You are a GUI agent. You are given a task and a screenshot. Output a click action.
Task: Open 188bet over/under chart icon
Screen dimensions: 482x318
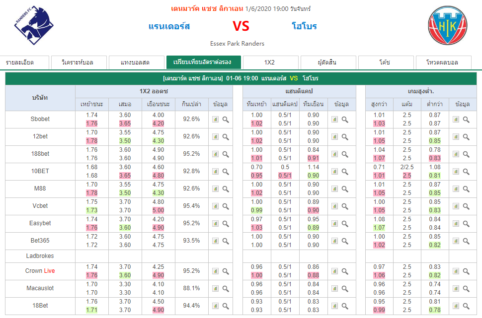pos(456,154)
